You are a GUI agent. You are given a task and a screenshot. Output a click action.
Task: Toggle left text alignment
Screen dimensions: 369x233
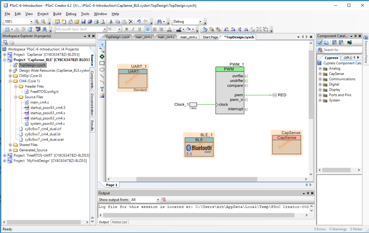[x=148, y=29]
